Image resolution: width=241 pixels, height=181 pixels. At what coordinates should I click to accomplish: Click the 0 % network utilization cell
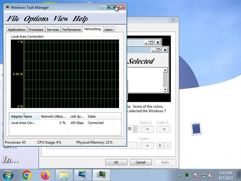[63, 123]
